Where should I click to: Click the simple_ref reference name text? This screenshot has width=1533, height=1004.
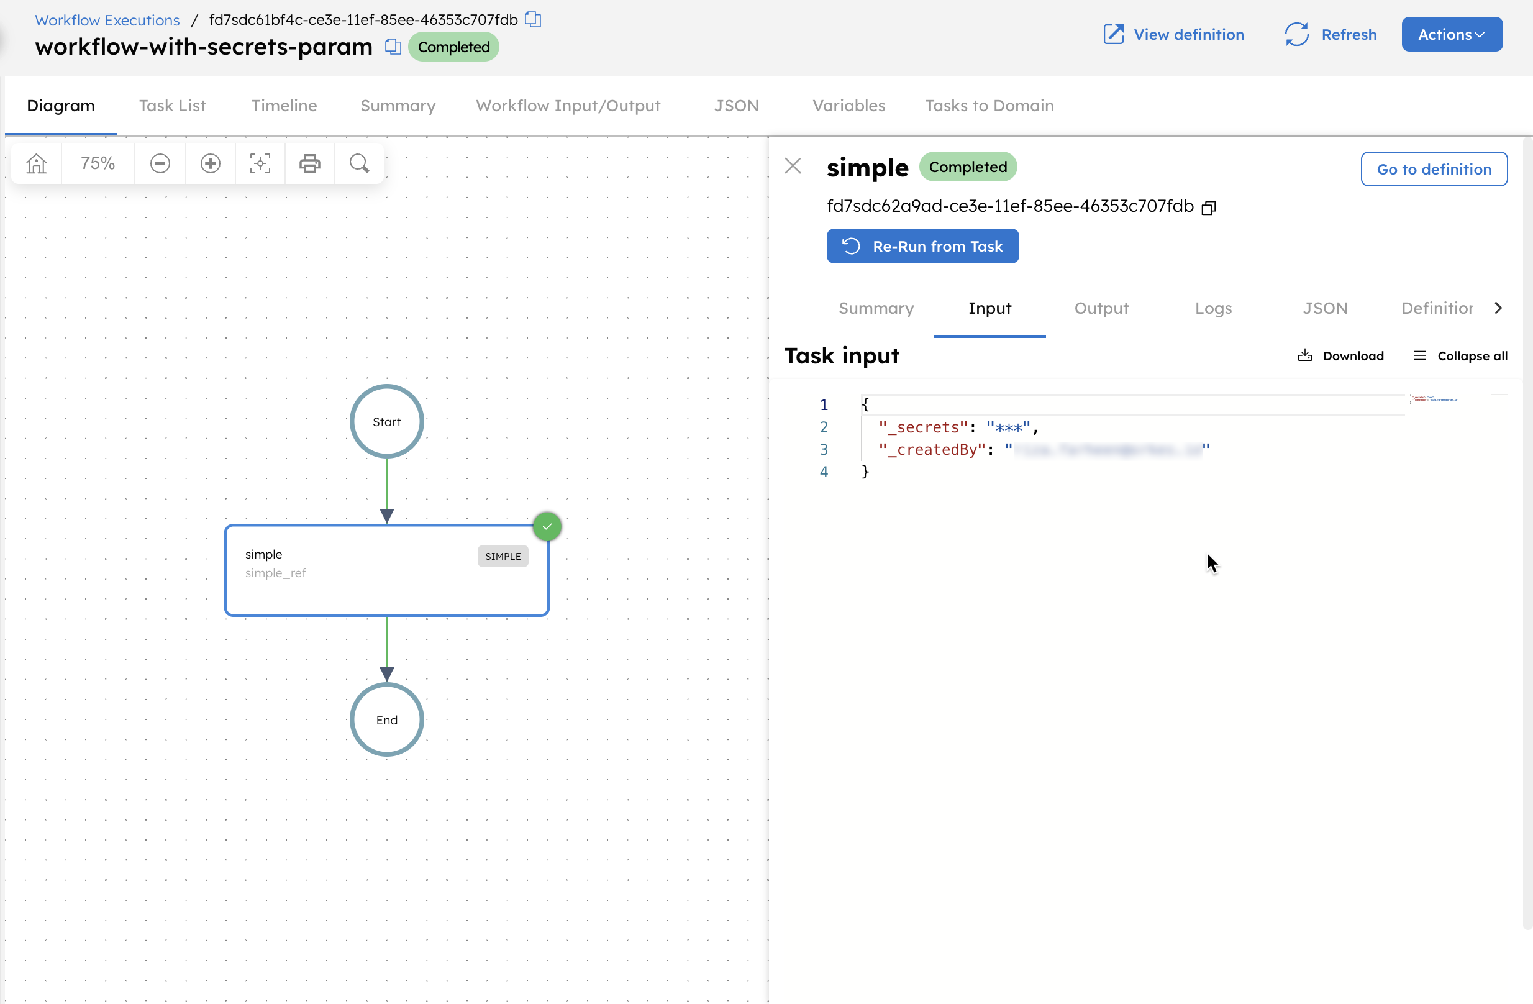(x=275, y=573)
